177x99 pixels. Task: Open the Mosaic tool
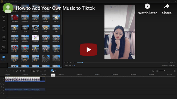(x=38, y=71)
